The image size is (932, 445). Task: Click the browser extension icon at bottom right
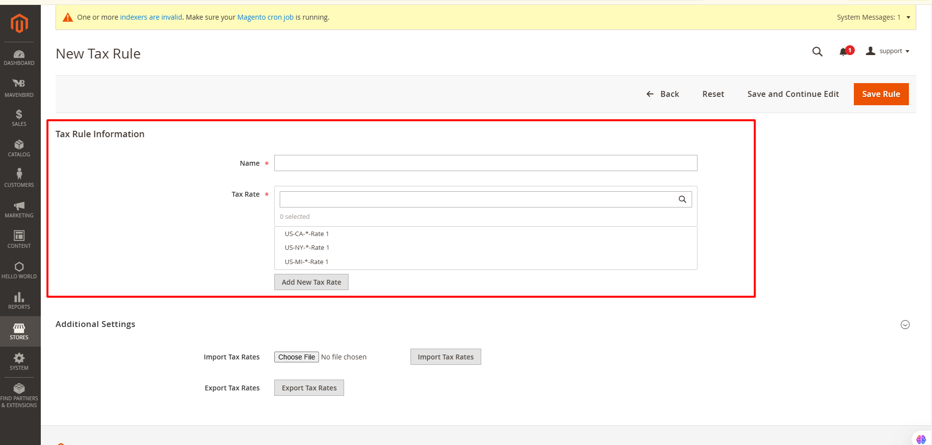(x=921, y=439)
